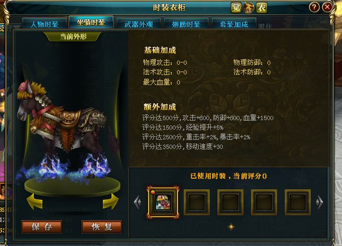Viewport: 342px width, 246px height.
Task: Select the last empty costume slot
Action: point(297,202)
